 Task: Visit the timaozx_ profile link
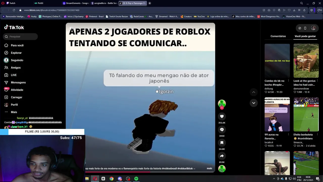point(298,142)
